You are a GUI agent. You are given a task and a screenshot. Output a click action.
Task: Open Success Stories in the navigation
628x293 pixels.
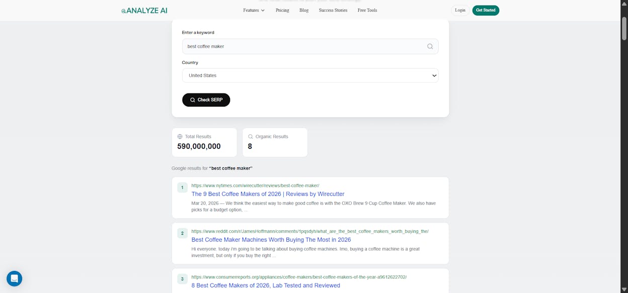click(333, 10)
